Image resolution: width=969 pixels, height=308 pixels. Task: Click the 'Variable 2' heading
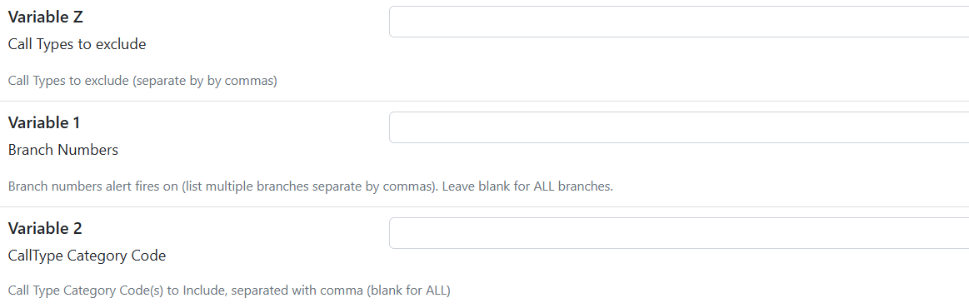click(45, 228)
